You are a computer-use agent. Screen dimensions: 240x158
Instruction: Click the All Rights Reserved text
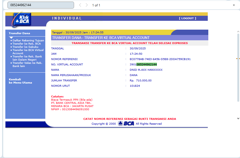(149, 124)
